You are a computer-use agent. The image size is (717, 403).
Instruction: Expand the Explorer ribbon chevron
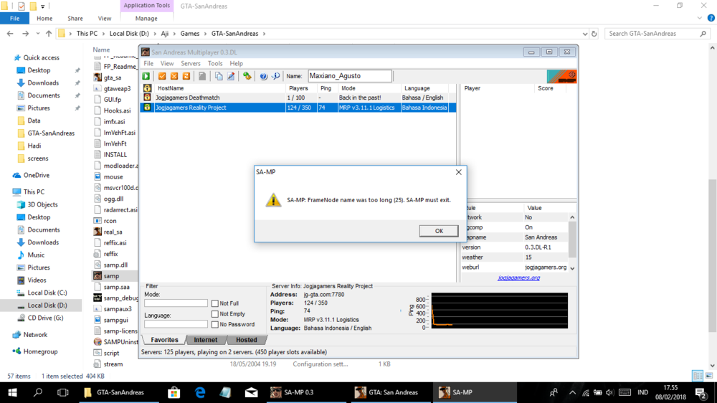click(x=700, y=19)
